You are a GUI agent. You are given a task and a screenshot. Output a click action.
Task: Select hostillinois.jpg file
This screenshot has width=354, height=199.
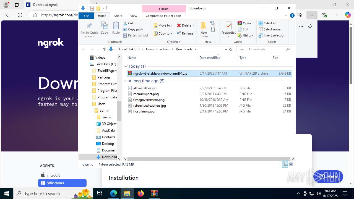coord(209,111)
